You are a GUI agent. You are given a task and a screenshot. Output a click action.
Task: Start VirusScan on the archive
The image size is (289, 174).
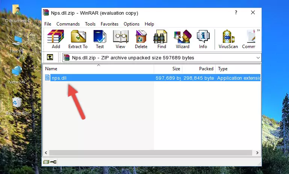tap(228, 39)
